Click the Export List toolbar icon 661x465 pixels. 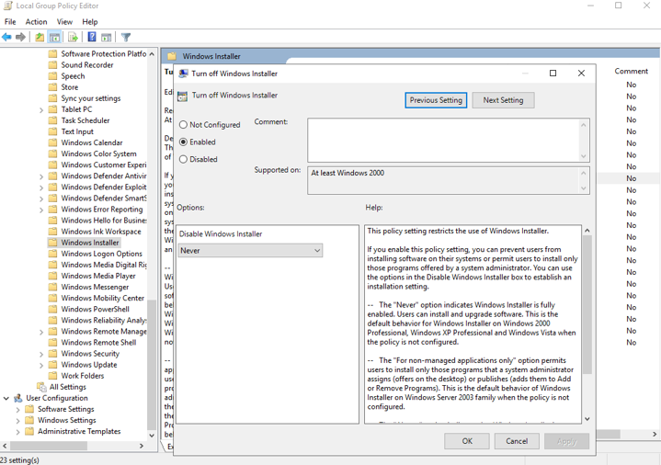[x=73, y=38]
